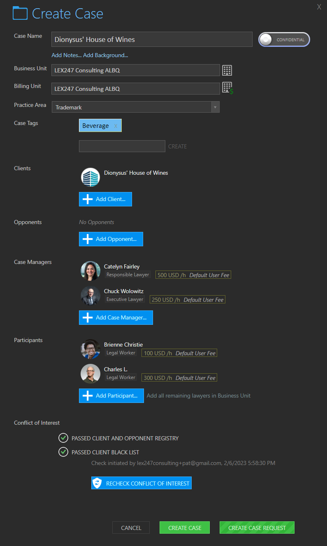Click the green checkmark for Passed Client Black List
The height and width of the screenshot is (546, 327).
pos(63,452)
